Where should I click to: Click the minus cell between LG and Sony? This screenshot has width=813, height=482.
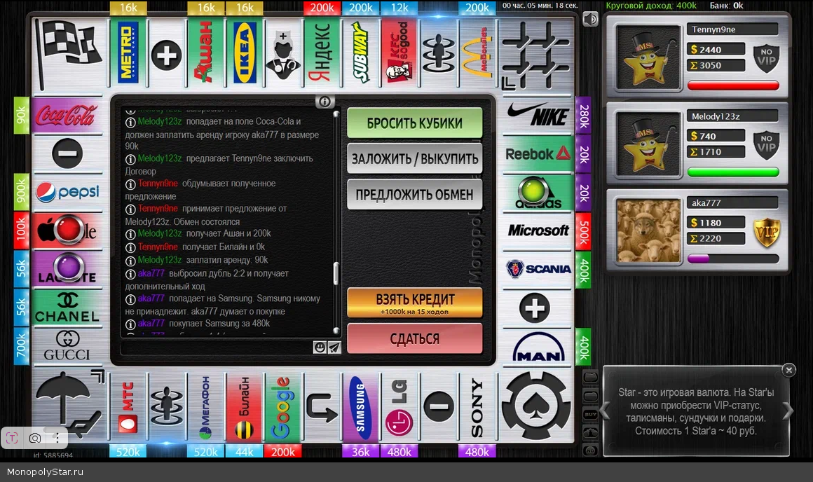click(x=438, y=408)
